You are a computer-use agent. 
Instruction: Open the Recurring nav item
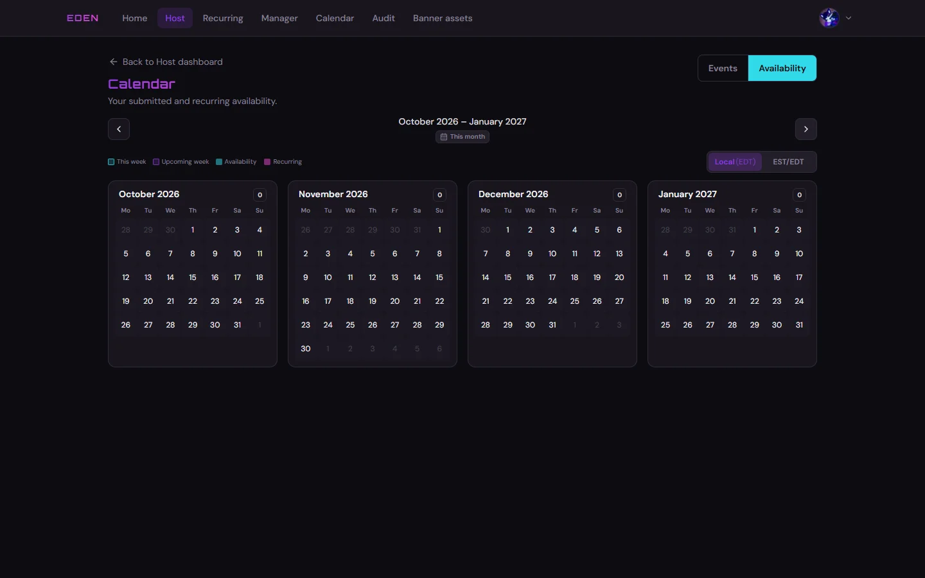point(223,18)
